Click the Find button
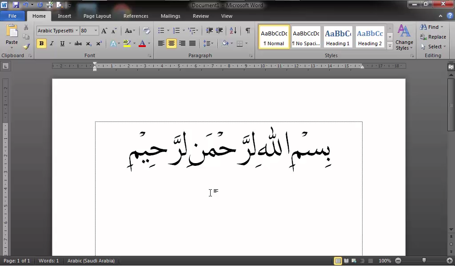The height and width of the screenshot is (266, 455). (431, 27)
